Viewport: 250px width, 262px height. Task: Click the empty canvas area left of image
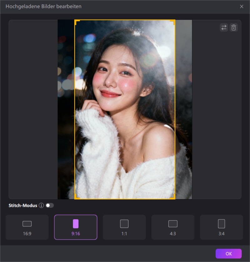coord(33,109)
